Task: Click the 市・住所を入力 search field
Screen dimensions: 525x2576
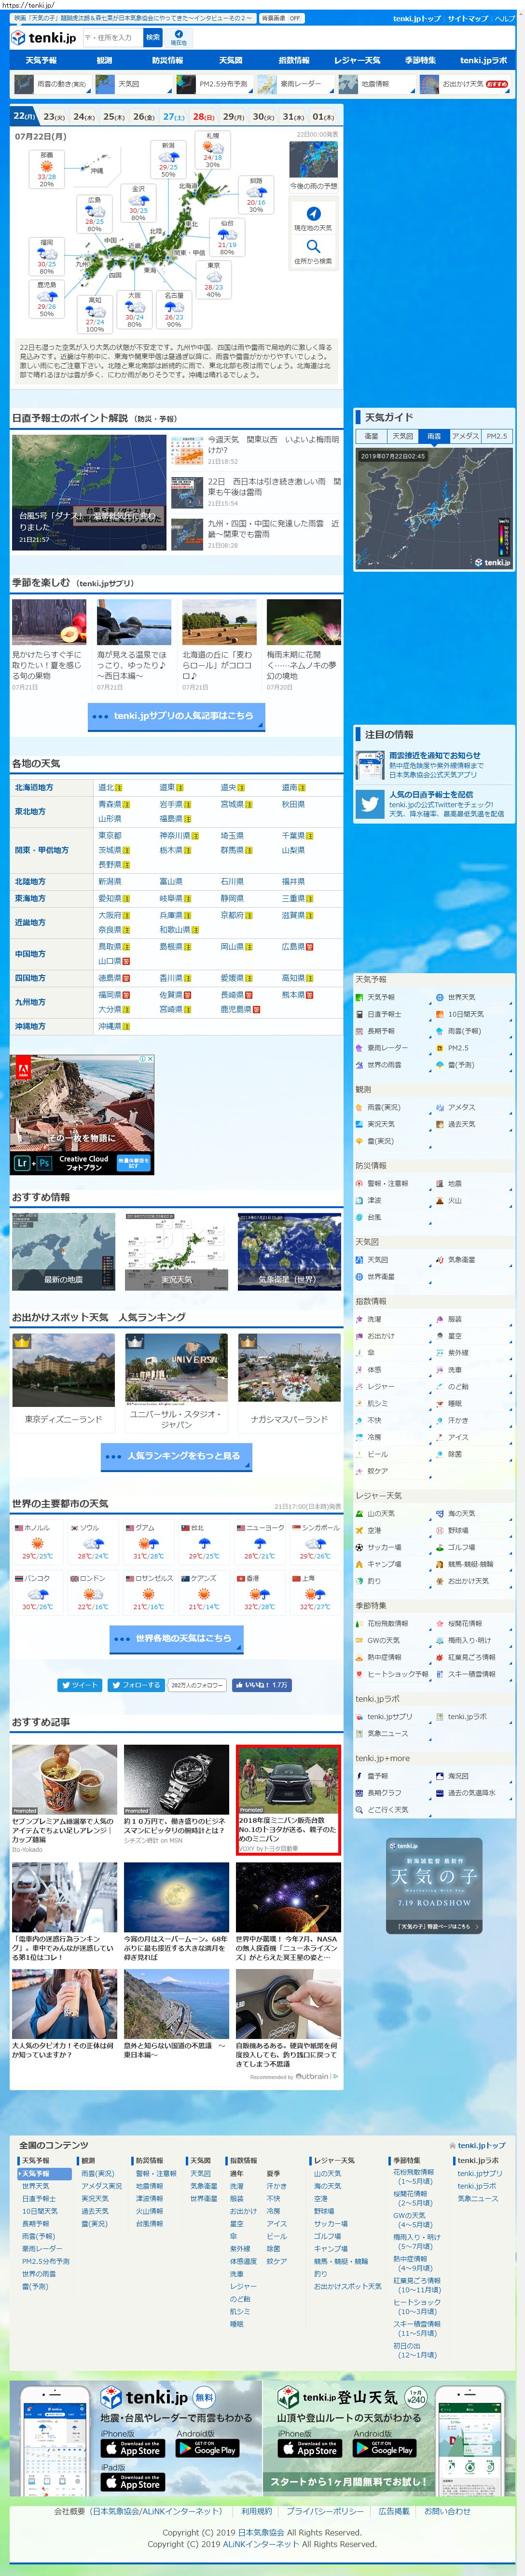Action: point(111,37)
